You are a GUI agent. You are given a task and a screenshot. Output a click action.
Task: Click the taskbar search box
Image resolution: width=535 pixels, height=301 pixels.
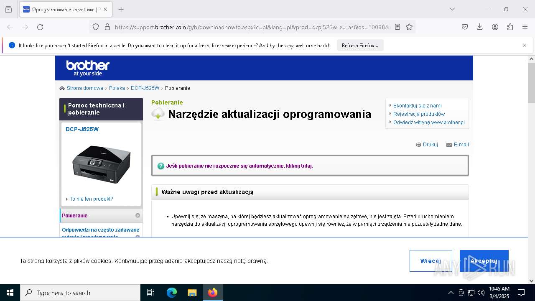pos(80,293)
